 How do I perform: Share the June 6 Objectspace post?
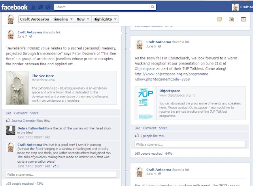tap(163, 128)
